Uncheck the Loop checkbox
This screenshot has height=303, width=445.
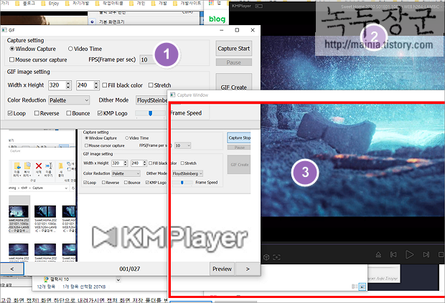point(10,113)
